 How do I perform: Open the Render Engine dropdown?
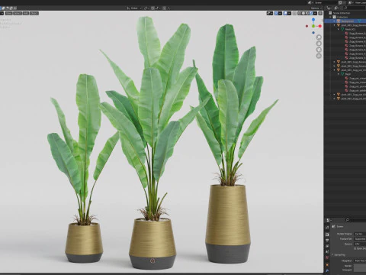[360, 234]
